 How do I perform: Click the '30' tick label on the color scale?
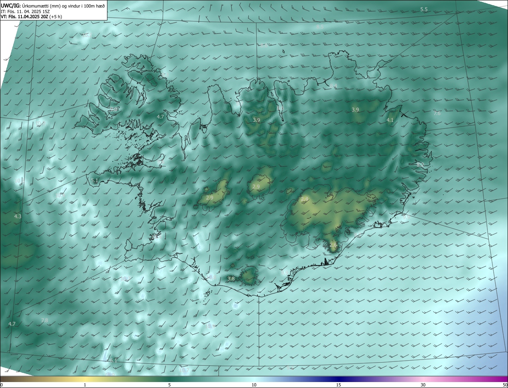click(x=423, y=385)
